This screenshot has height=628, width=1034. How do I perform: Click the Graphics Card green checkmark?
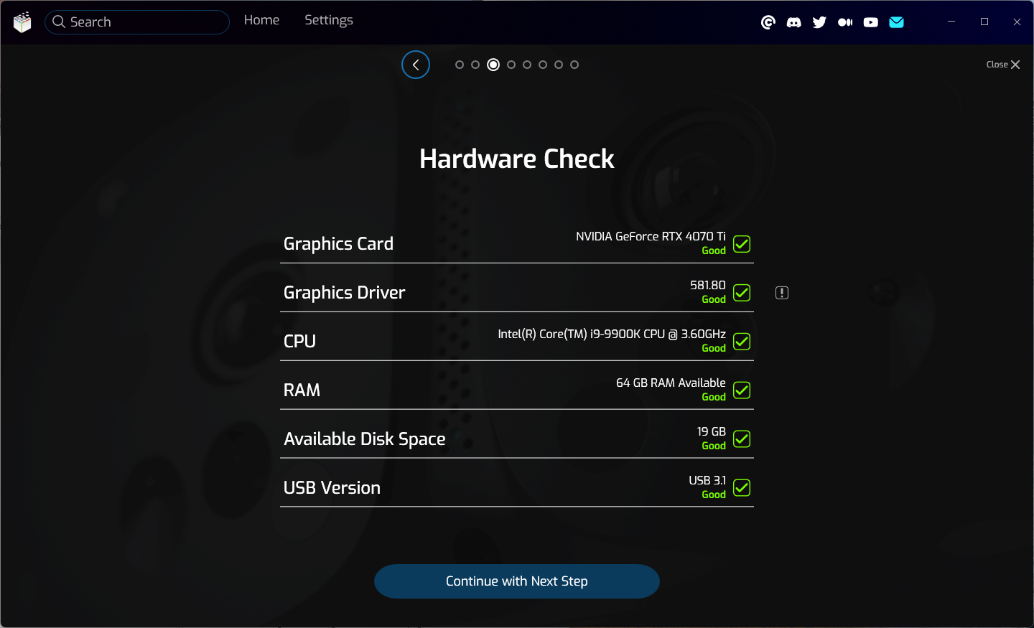coord(742,244)
